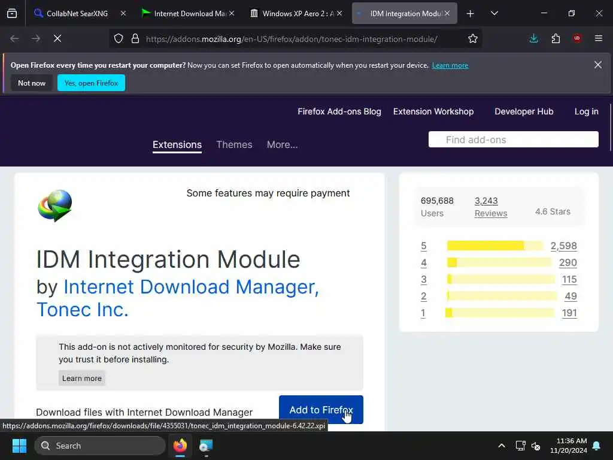The width and height of the screenshot is (613, 460).
Task: Open 3-star reviews rating link
Action: [423, 280]
